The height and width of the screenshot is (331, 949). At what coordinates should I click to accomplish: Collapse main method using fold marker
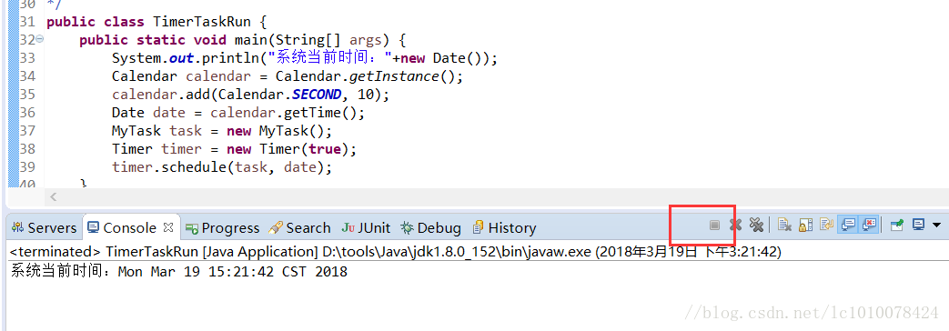(x=39, y=39)
